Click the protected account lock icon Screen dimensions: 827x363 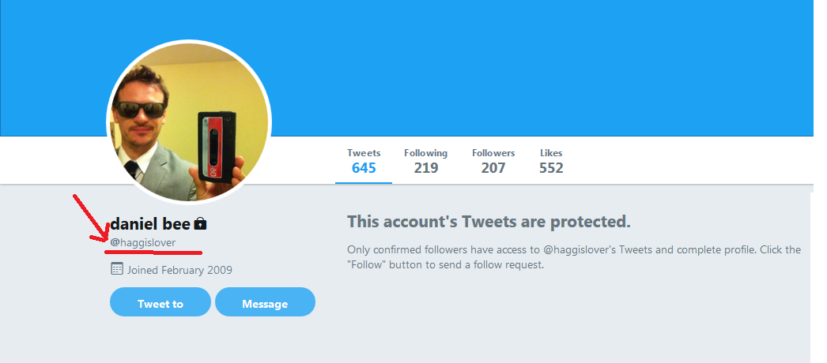pos(200,223)
